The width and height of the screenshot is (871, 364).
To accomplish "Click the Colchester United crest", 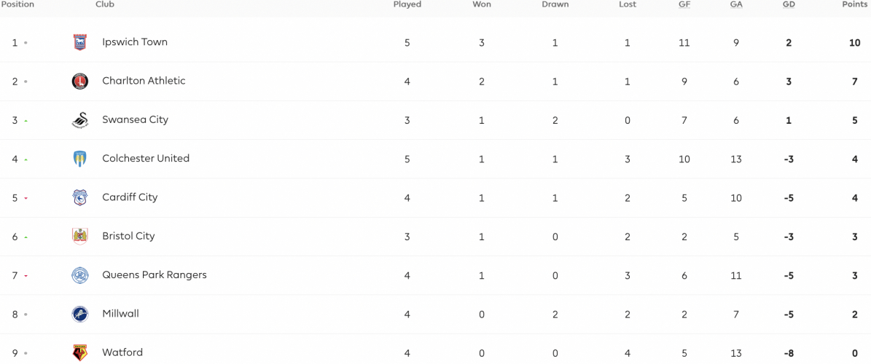I will coord(80,159).
